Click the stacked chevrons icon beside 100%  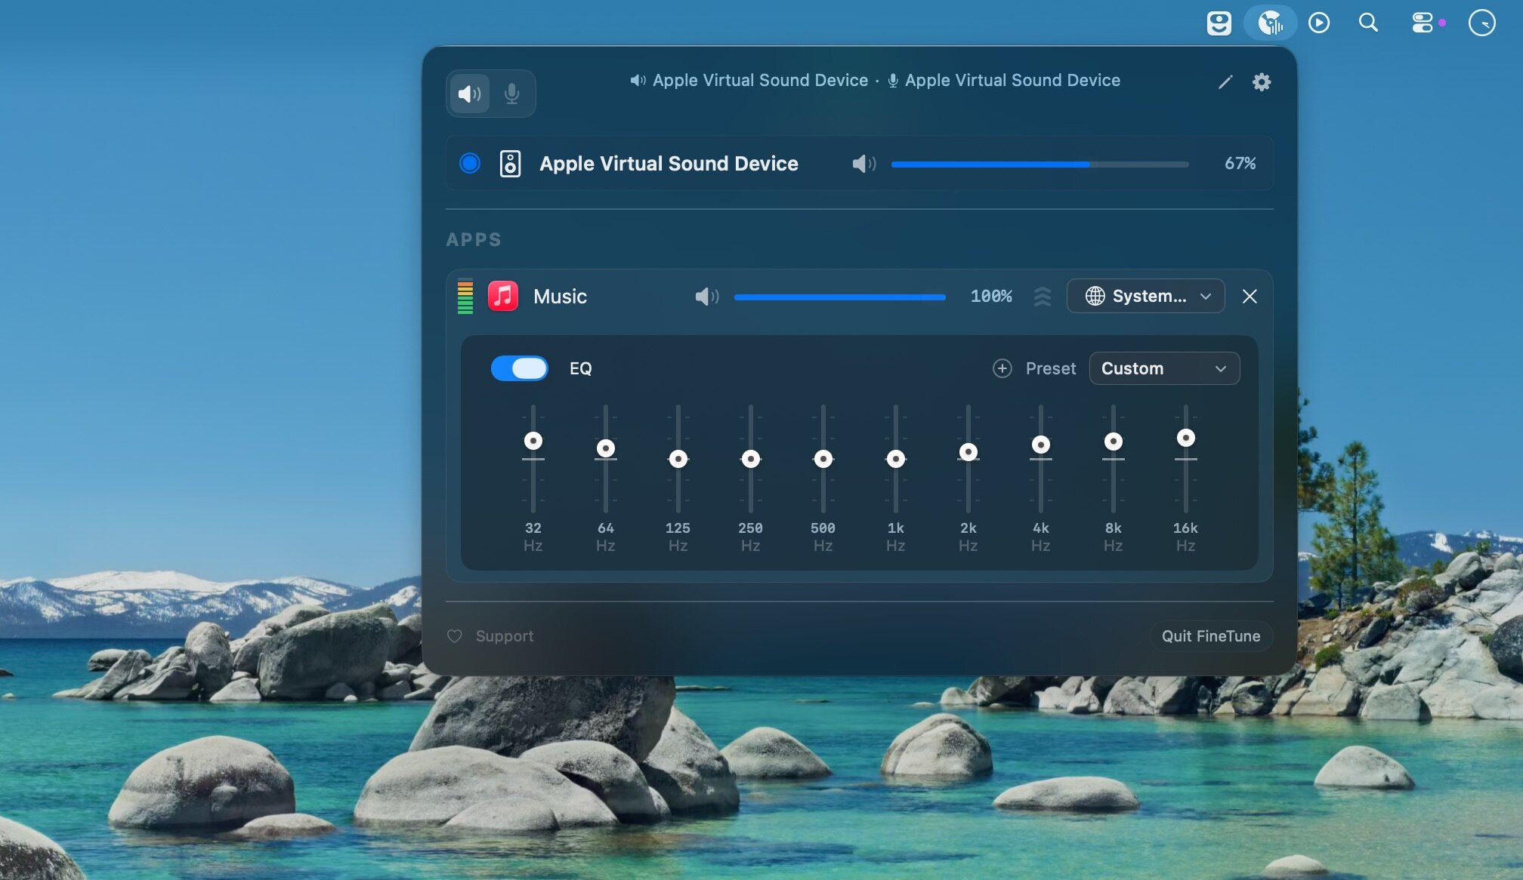1043,297
